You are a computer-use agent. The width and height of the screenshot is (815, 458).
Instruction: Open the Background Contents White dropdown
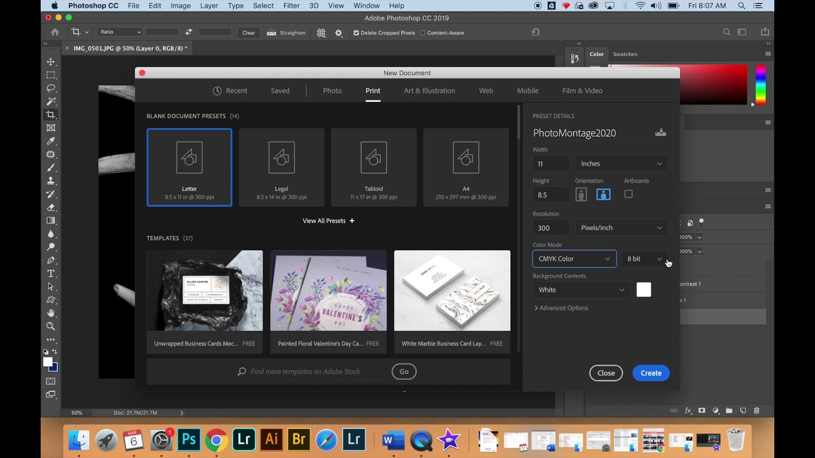581,290
